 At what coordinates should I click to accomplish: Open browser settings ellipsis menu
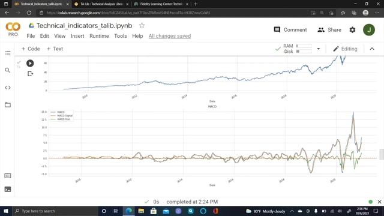pos(377,13)
